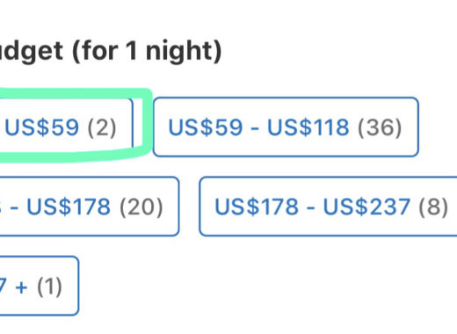Click the US$178 text ending the third chip
The height and width of the screenshot is (334, 457).
point(69,207)
